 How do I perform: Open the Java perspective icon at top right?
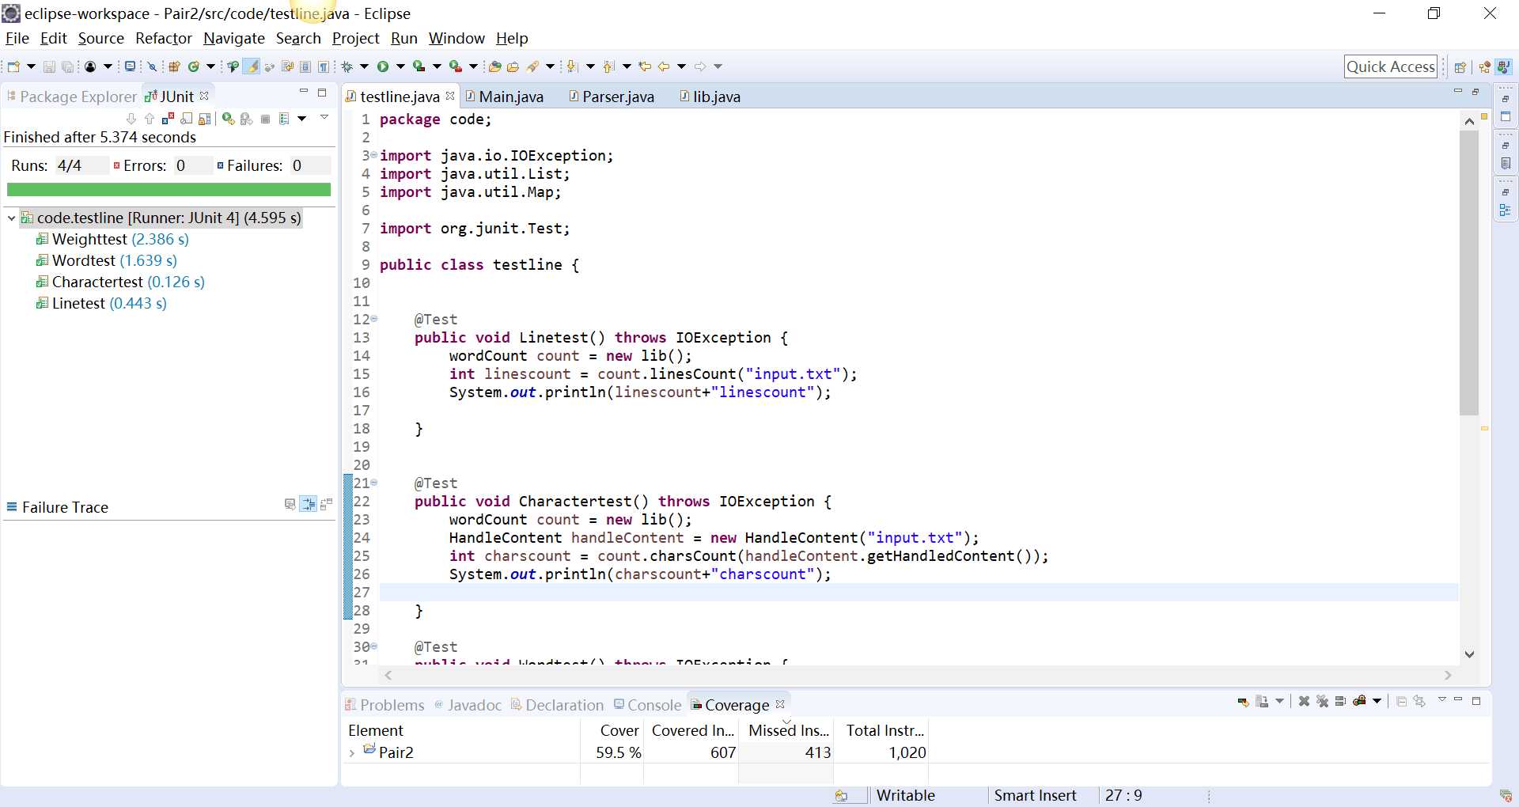click(1504, 66)
